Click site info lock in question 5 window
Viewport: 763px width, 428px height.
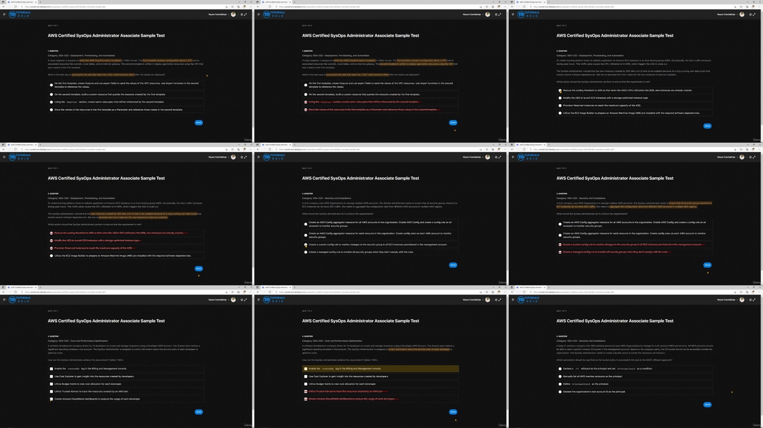[x=531, y=292]
